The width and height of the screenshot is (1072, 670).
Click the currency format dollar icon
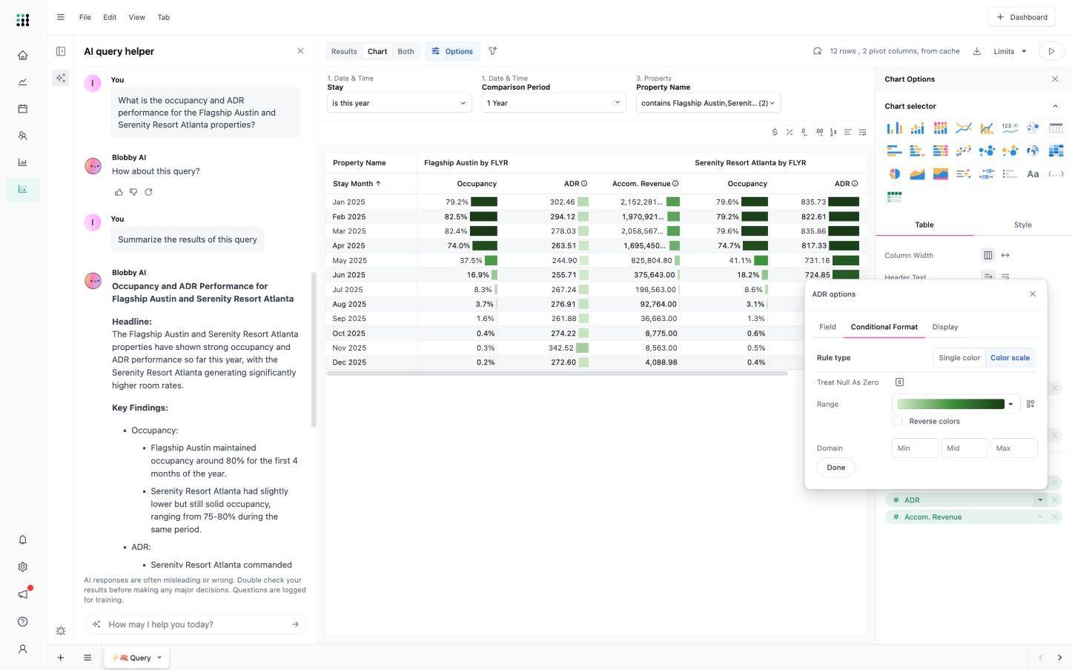tap(775, 133)
